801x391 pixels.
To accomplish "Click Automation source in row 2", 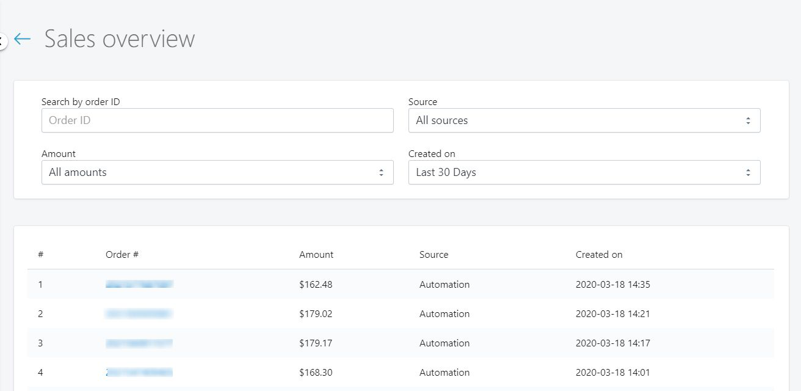I will click(x=444, y=314).
